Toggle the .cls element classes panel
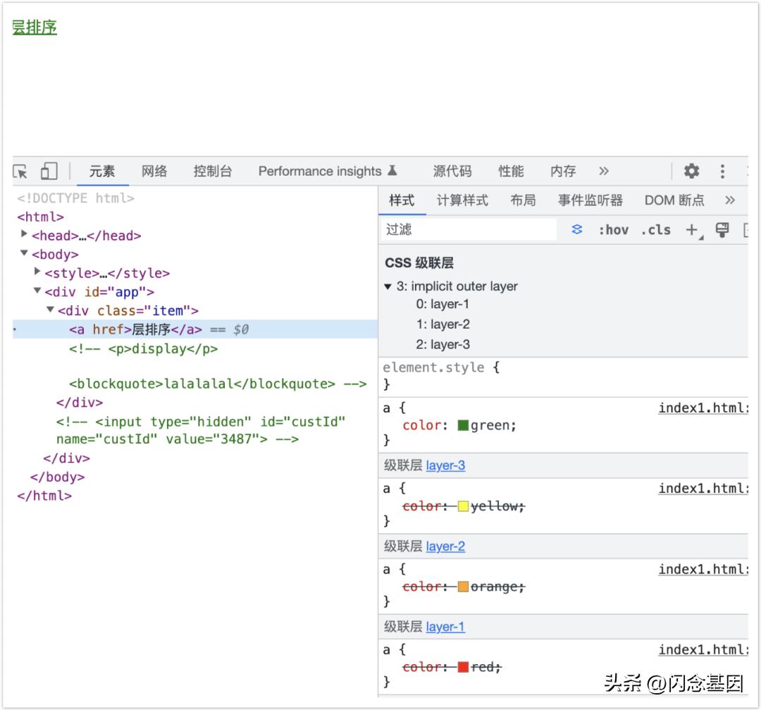 [655, 230]
